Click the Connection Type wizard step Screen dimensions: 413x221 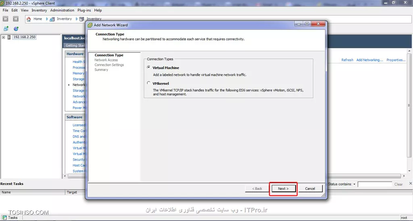pyautogui.click(x=109, y=55)
